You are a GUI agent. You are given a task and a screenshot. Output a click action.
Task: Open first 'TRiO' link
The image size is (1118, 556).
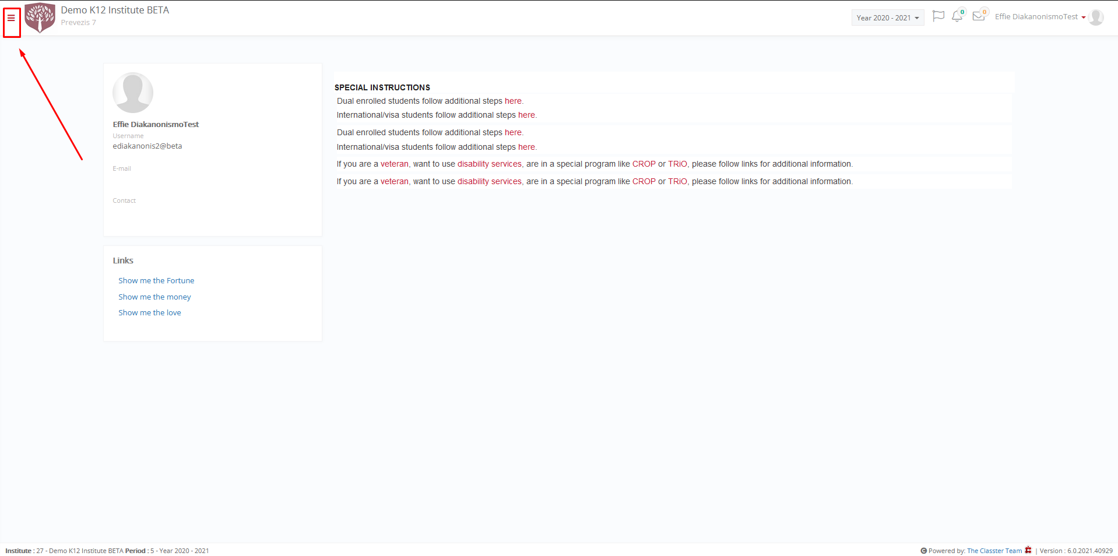[677, 164]
